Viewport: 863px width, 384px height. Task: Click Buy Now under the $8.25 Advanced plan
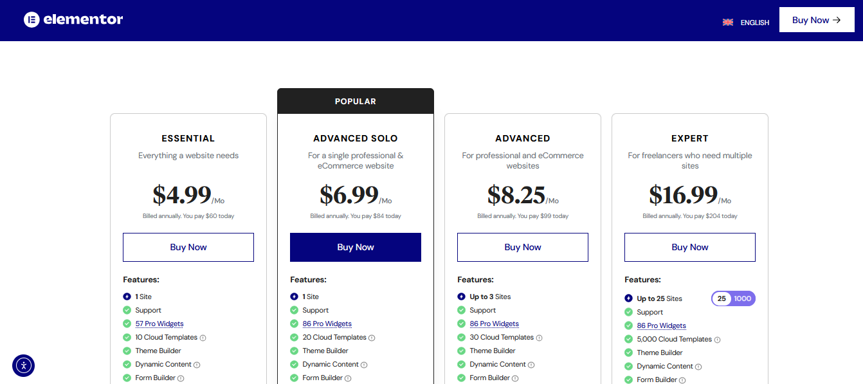(523, 247)
